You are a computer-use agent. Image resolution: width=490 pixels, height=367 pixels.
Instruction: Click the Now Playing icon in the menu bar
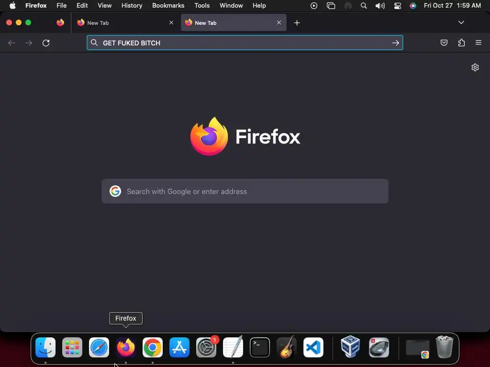click(x=314, y=6)
